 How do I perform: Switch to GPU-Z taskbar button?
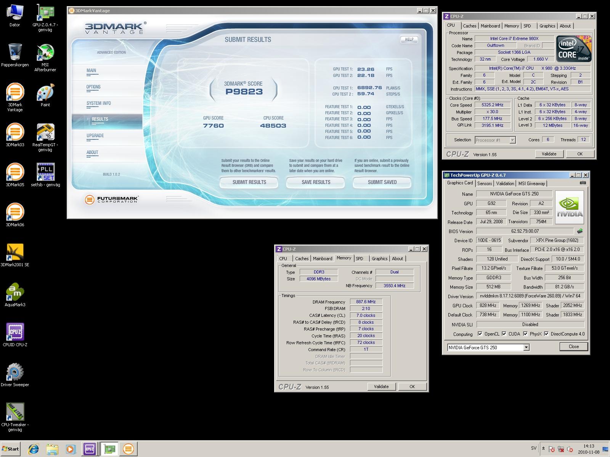click(x=109, y=449)
